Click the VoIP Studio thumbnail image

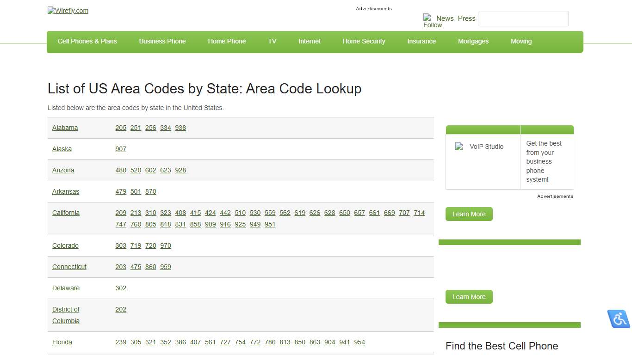(x=459, y=147)
